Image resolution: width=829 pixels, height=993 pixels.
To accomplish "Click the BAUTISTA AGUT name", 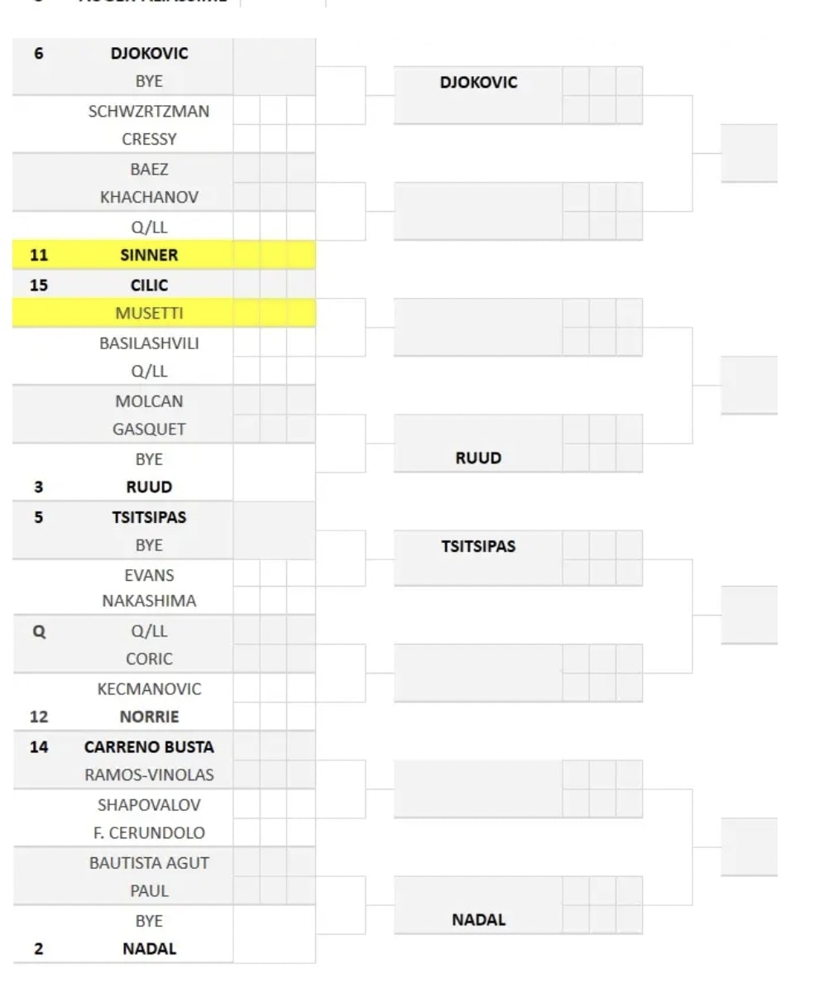I will click(149, 863).
